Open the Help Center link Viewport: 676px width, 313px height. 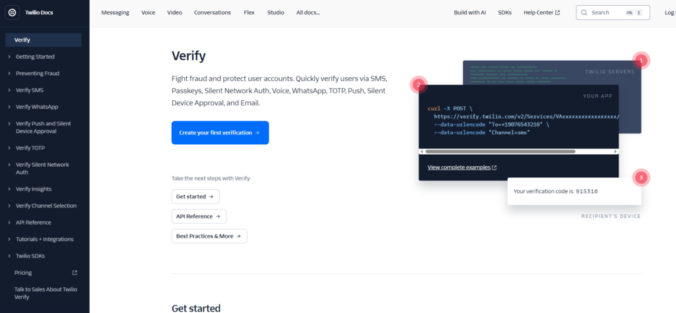point(542,13)
